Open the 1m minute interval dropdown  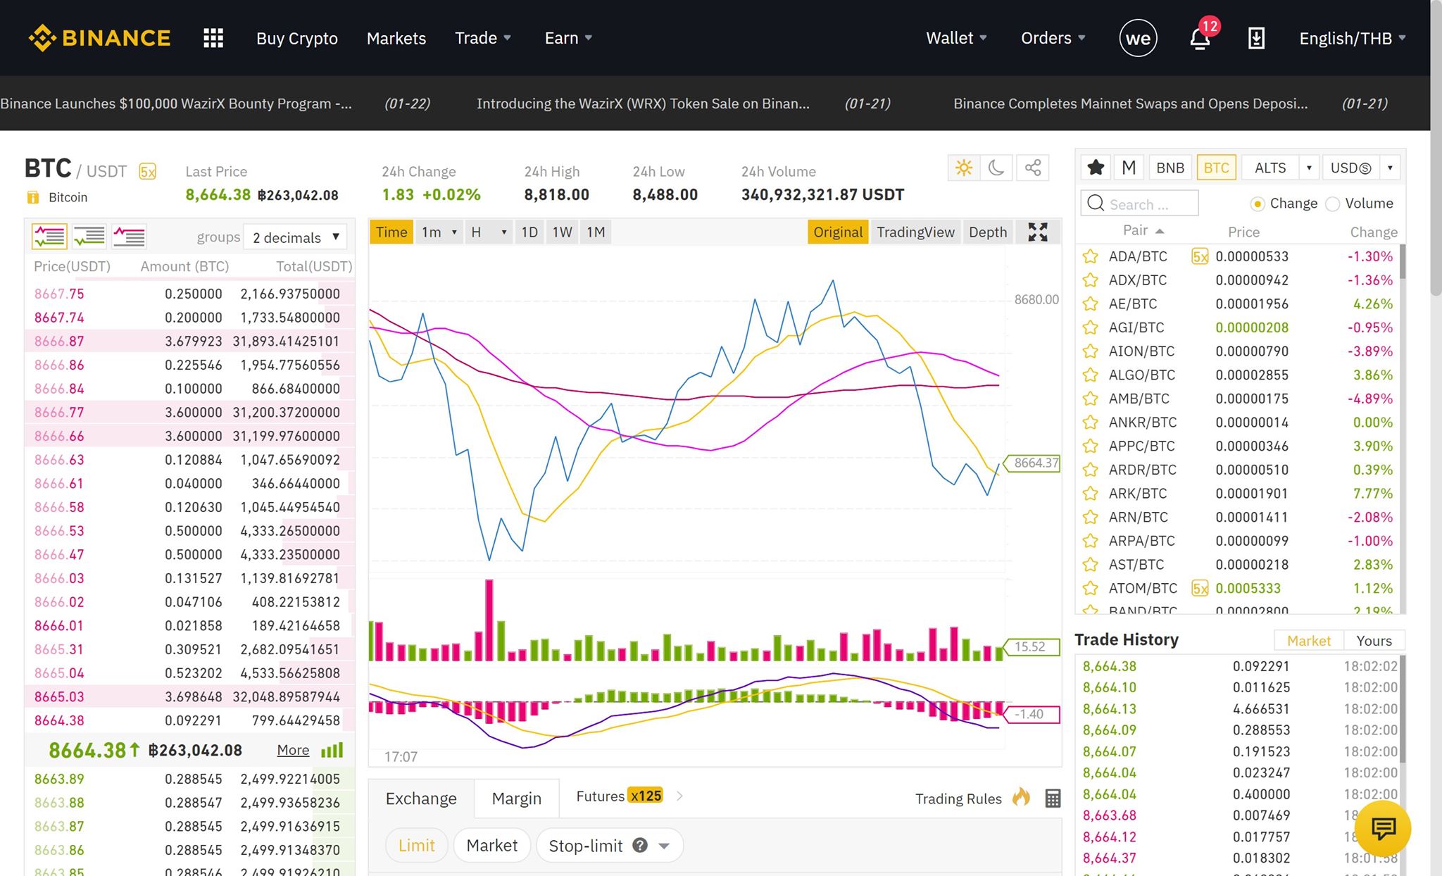click(439, 232)
